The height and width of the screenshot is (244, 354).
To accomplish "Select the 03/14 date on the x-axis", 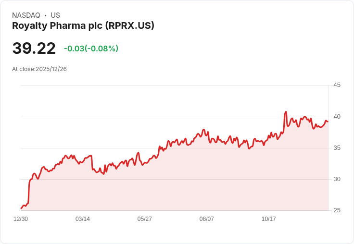I will point(83,219).
